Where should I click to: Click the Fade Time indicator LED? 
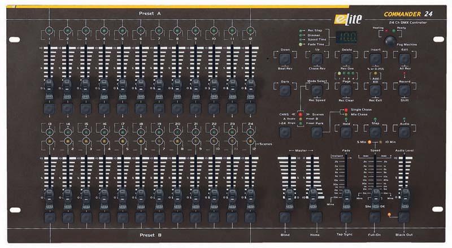coord(301,45)
